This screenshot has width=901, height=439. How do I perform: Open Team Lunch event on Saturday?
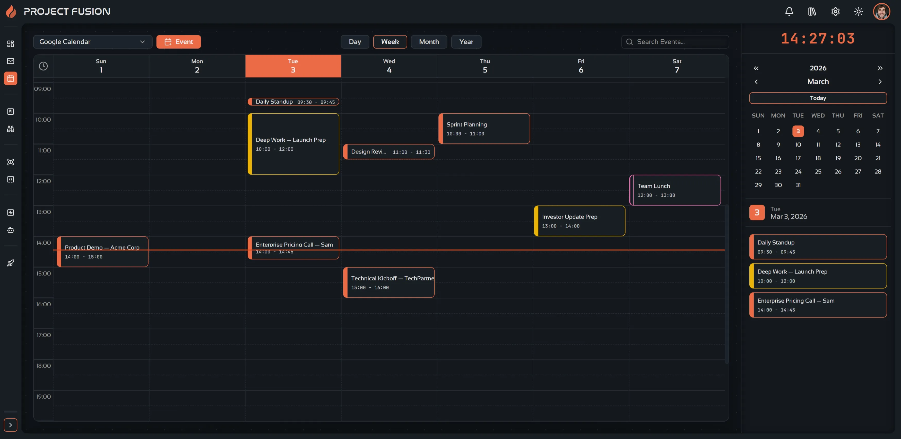675,190
